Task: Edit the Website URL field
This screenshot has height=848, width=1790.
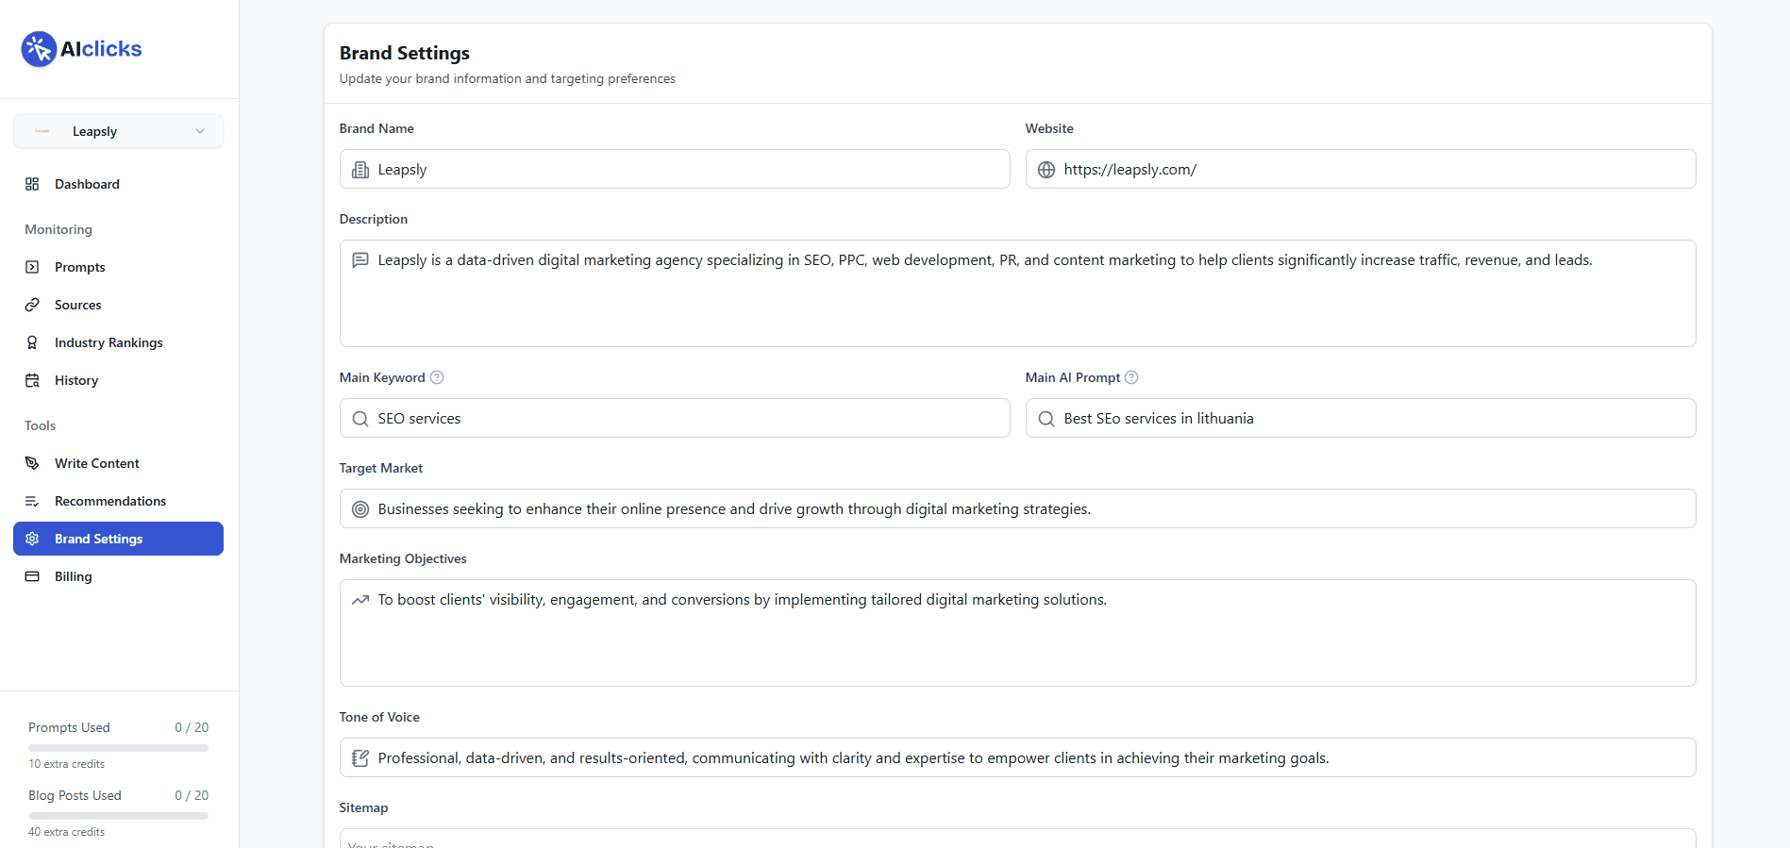Action: coord(1361,169)
